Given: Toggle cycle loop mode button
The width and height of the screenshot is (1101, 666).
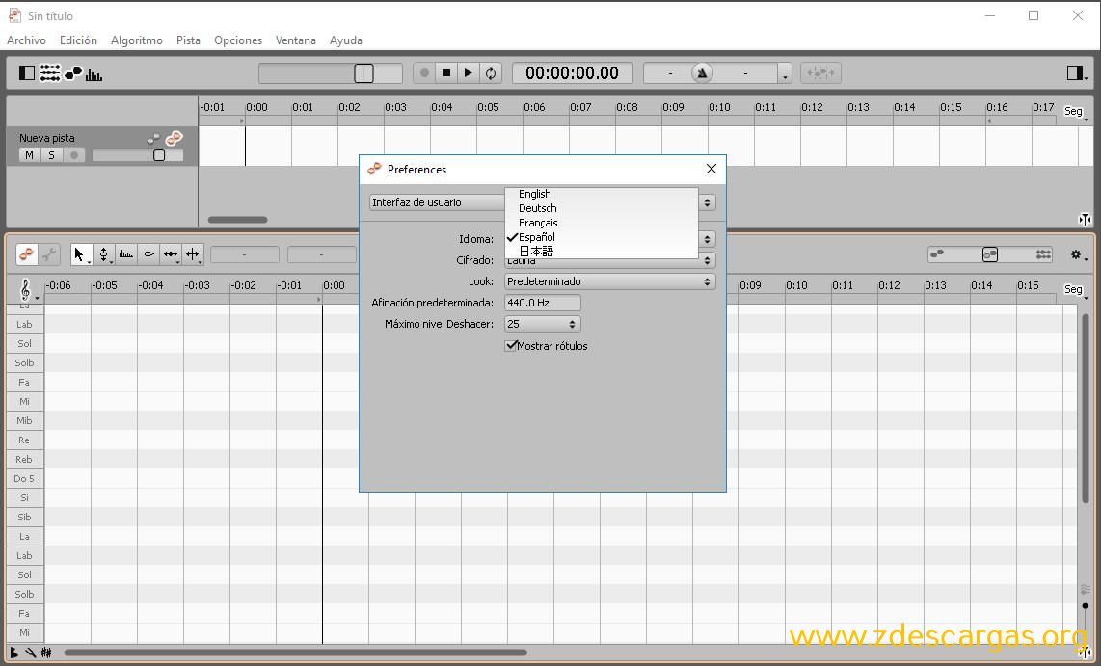Looking at the screenshot, I should tap(491, 73).
